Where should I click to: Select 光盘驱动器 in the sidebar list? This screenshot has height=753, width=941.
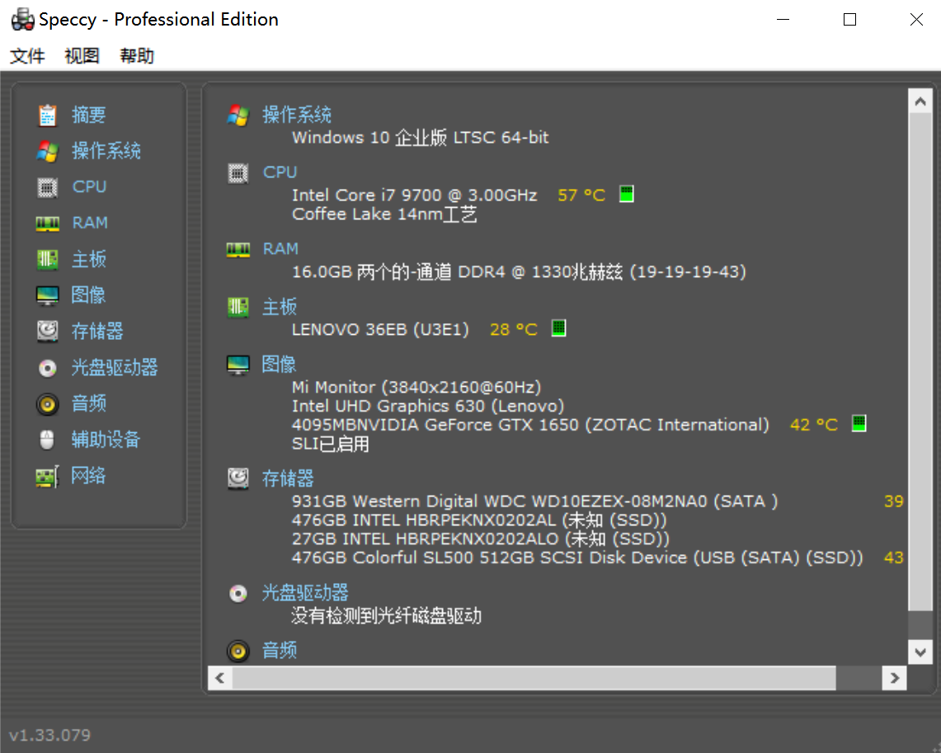(x=115, y=367)
